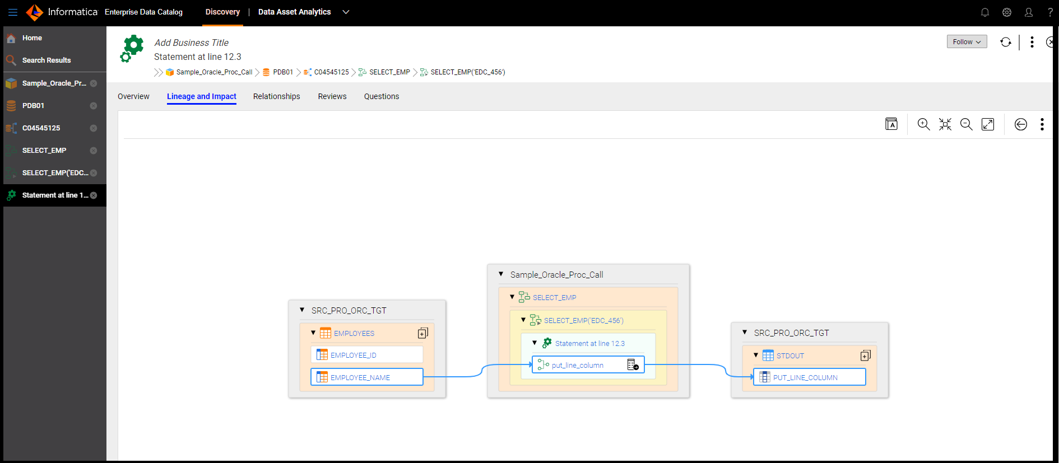Collapse the STDOUT table node
1059x463 pixels.
click(756, 355)
